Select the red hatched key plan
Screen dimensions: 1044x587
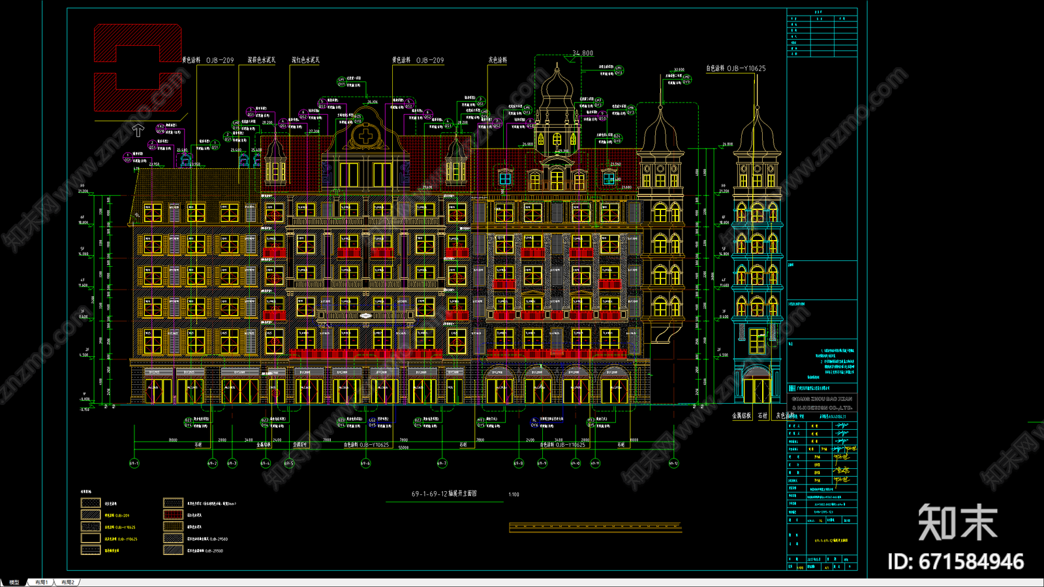point(138,68)
